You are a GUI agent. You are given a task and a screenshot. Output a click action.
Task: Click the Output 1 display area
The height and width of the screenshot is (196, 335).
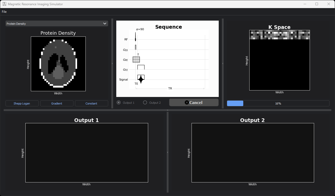(87, 153)
